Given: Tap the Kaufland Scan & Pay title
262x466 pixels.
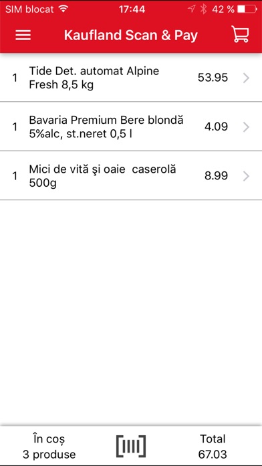Looking at the screenshot, I should click(131, 35).
